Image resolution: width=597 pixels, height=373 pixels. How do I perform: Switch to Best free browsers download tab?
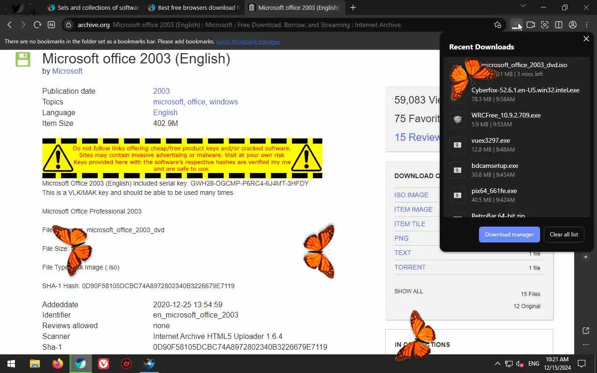click(194, 7)
